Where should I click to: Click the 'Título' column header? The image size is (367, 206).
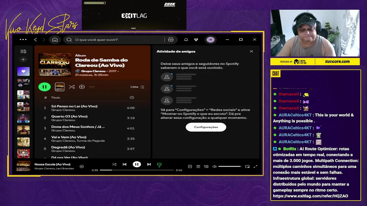tap(56, 98)
